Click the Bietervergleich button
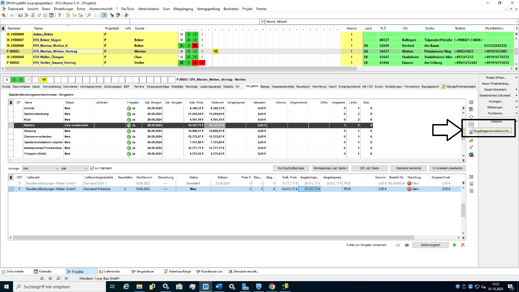 (431, 245)
